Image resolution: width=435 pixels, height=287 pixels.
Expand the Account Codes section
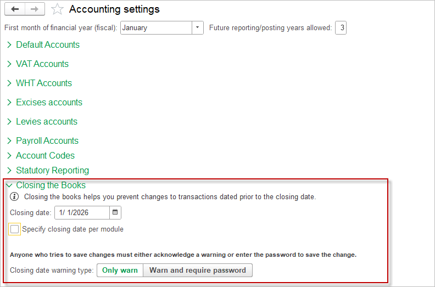click(45, 156)
